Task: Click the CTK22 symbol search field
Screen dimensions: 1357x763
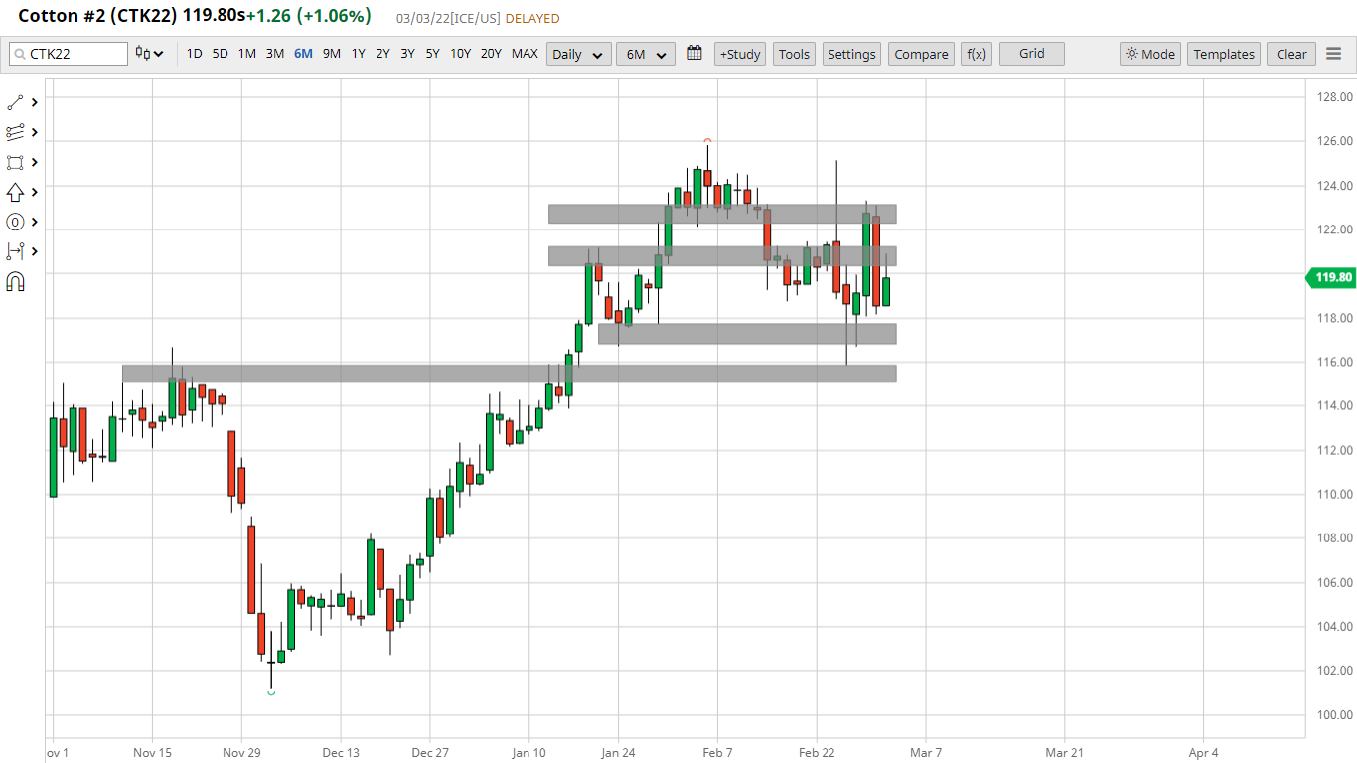Action: tap(69, 54)
